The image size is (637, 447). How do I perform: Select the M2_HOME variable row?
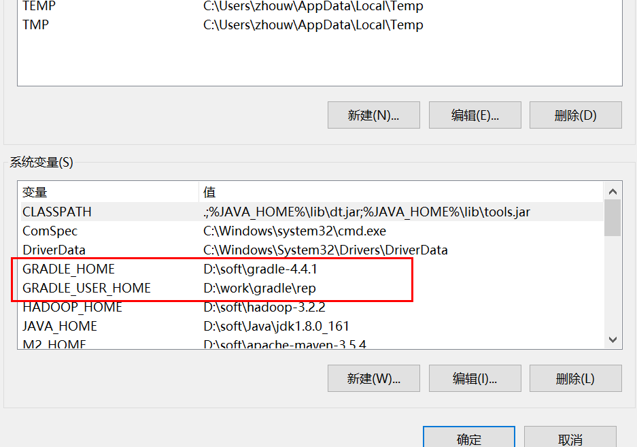[312, 342]
